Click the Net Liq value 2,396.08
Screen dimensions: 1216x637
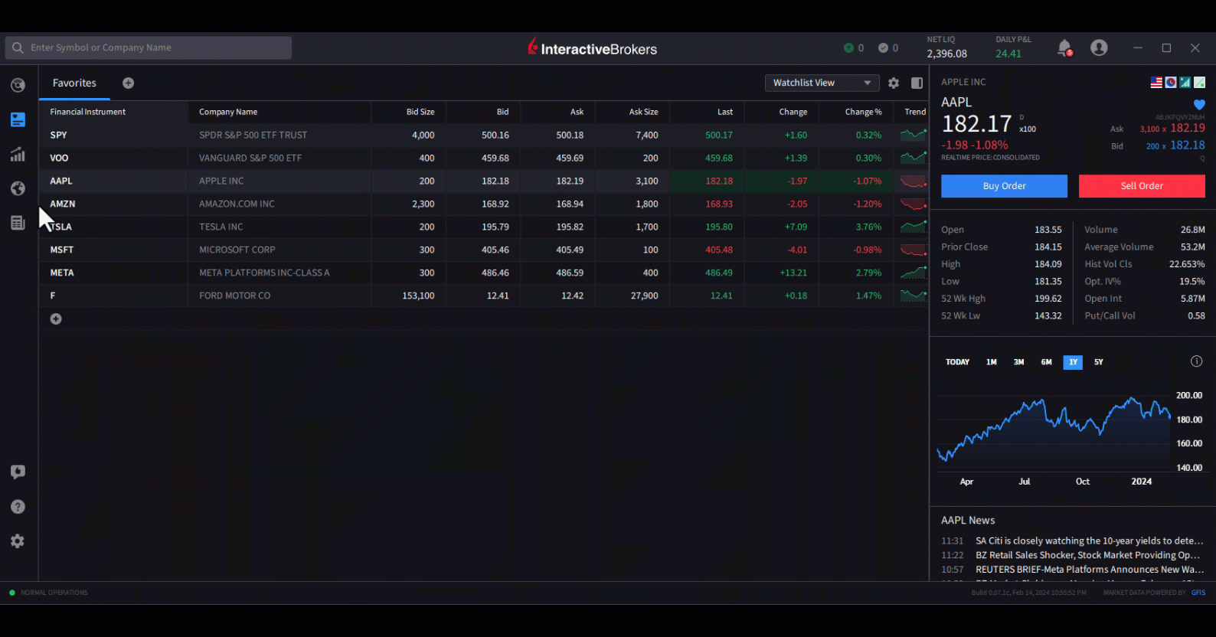click(946, 54)
